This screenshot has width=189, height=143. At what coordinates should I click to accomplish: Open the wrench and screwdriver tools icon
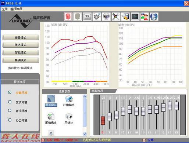point(116,16)
